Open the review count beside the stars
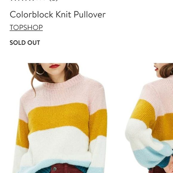Viewport: 173px width, 173px height. pos(53,0)
